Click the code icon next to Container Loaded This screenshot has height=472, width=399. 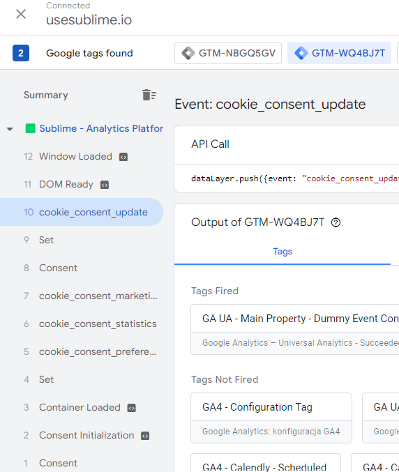[132, 408]
